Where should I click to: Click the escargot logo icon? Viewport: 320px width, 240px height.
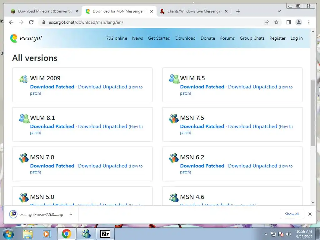click(14, 38)
